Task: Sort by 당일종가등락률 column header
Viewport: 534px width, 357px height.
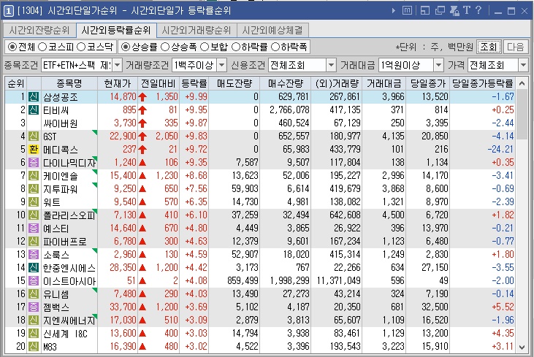Action: coord(483,83)
